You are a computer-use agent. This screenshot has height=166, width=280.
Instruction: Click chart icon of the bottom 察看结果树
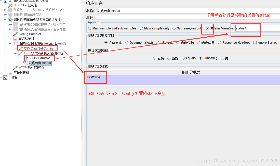10,73
